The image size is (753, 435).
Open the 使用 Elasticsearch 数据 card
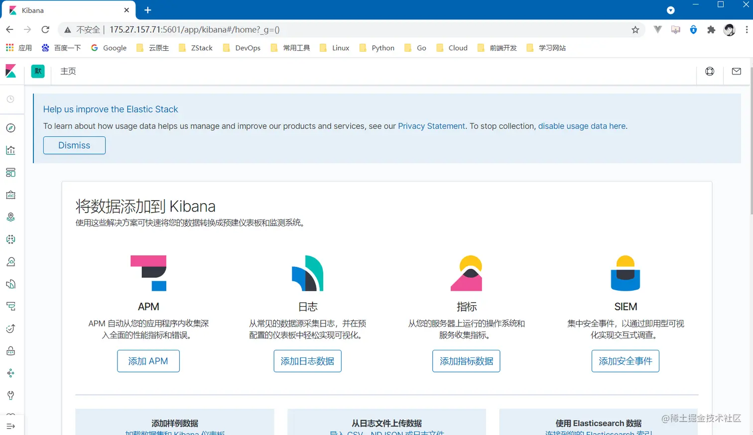599,422
